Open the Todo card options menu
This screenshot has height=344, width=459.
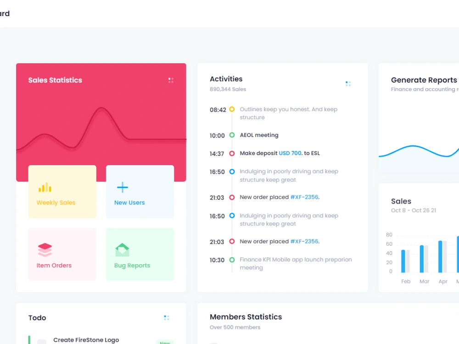(x=167, y=318)
